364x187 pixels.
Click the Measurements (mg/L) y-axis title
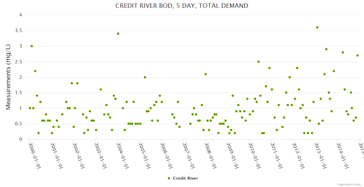pyautogui.click(x=8, y=77)
